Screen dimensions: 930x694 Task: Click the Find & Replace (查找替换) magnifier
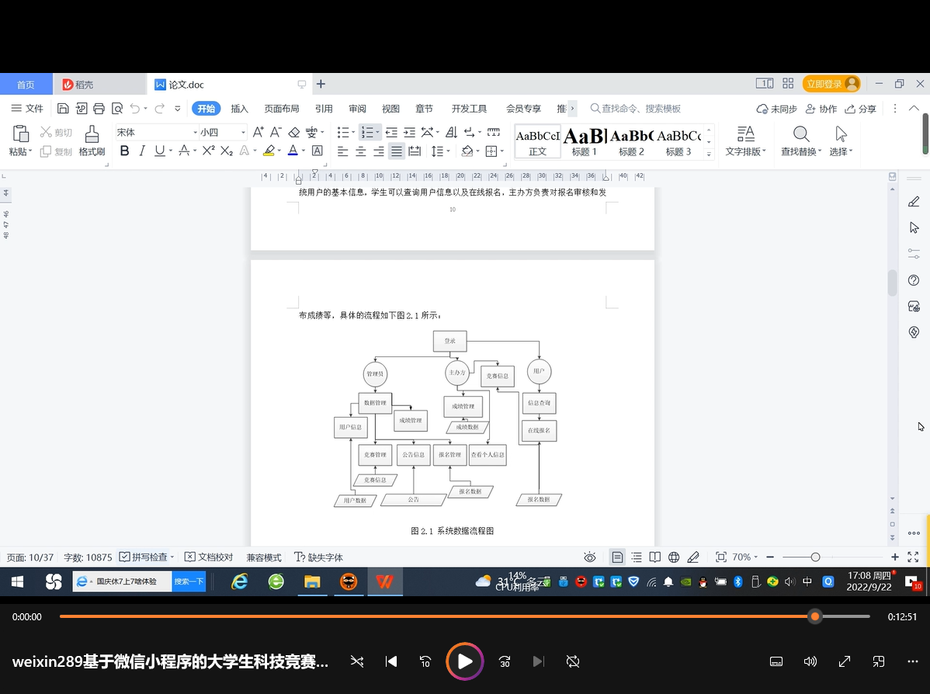pyautogui.click(x=800, y=134)
